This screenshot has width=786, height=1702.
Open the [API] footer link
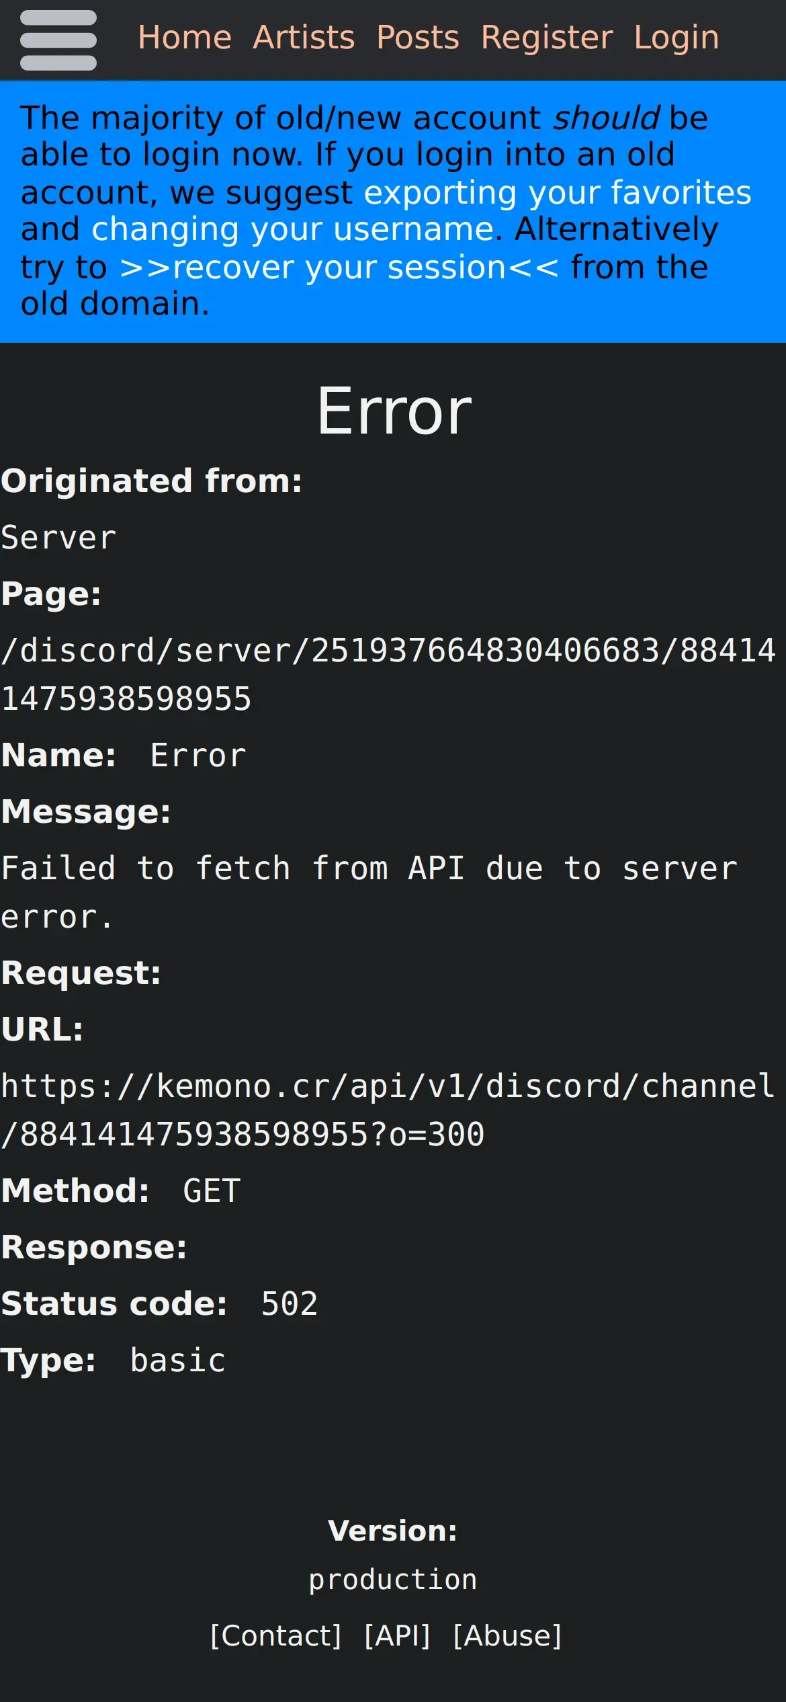coord(397,1635)
